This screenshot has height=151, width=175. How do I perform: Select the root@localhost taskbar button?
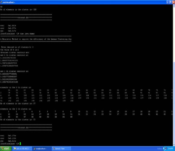coord(42,149)
